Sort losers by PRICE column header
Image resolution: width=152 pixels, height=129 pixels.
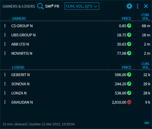click(x=127, y=68)
